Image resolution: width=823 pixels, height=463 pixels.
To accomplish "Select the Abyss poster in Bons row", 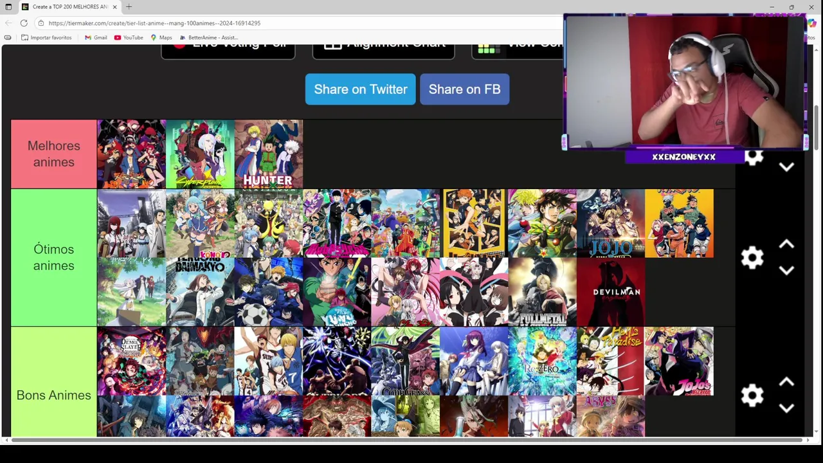I will coord(610,416).
